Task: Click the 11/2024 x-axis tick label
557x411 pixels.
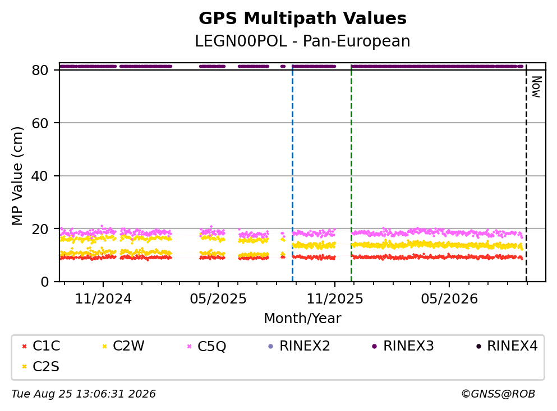Action: click(x=103, y=299)
